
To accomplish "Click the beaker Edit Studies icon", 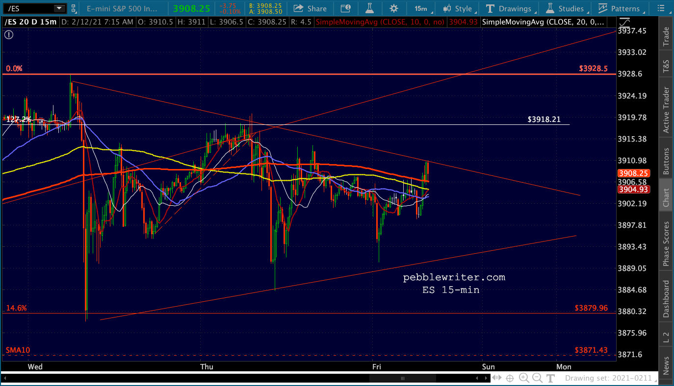I will pos(369,8).
